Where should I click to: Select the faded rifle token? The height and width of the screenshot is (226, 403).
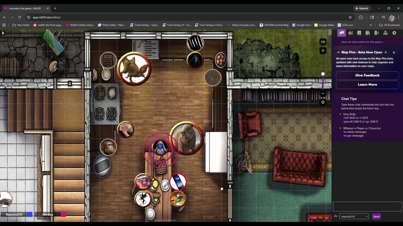click(x=213, y=77)
